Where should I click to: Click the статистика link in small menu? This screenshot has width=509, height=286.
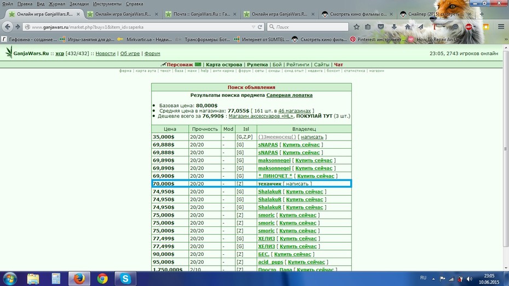[355, 71]
